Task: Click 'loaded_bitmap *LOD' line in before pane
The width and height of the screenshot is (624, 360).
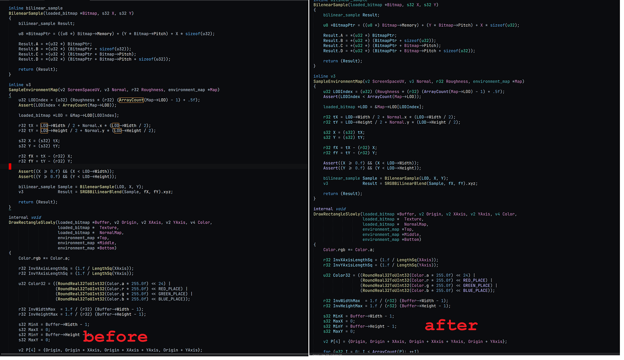Action: pos(69,115)
